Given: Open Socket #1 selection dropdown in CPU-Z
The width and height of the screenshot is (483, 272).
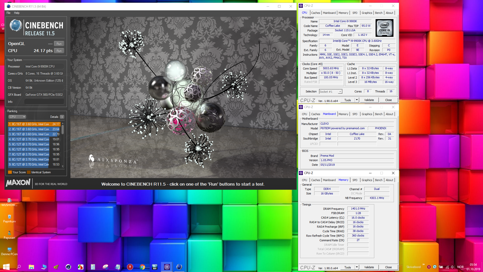Looking at the screenshot, I should pyautogui.click(x=331, y=92).
